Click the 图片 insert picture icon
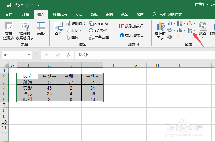This screenshot has width=215, height=142. tap(58, 26)
